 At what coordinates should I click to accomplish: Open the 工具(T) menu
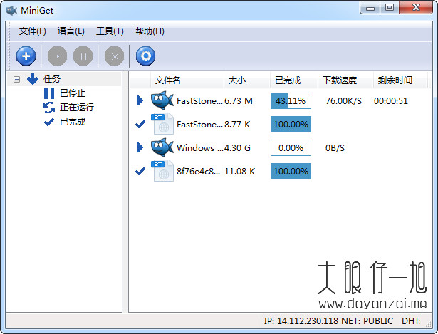pyautogui.click(x=110, y=31)
